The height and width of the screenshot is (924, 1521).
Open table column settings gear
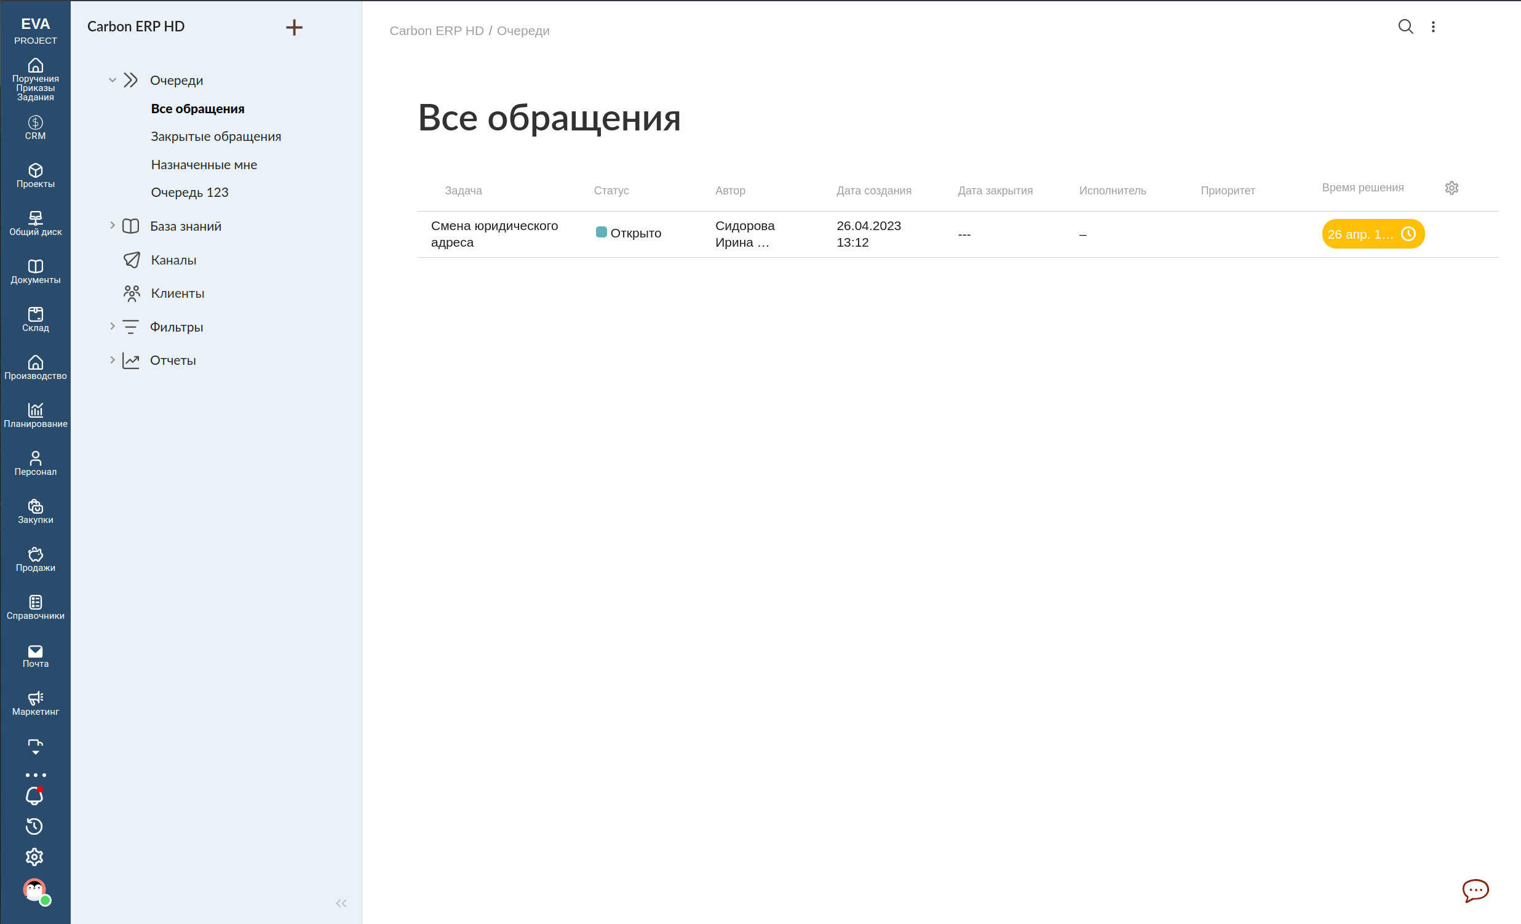click(x=1452, y=188)
